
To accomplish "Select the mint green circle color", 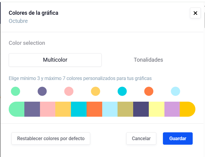I will 15,91.
